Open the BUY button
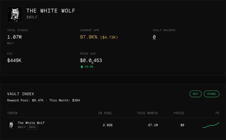Viewport: 226px width, 140px height. tap(195, 94)
